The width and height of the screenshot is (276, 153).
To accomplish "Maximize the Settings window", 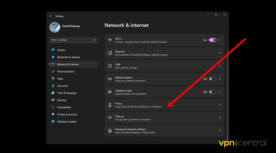I will click(216, 15).
